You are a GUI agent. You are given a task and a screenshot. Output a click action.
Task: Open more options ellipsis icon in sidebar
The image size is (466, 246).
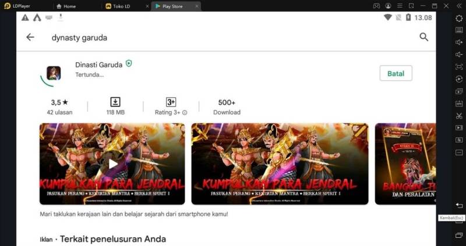459,152
